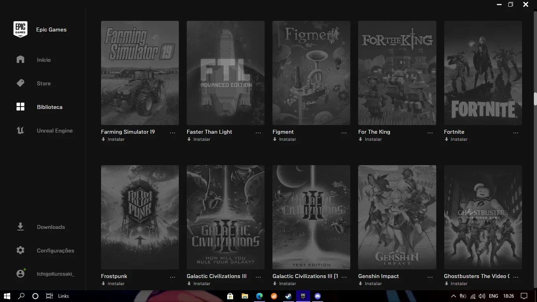Click the library vertical scrollbar thumb
Image resolution: width=537 pixels, height=302 pixels.
tap(535, 99)
